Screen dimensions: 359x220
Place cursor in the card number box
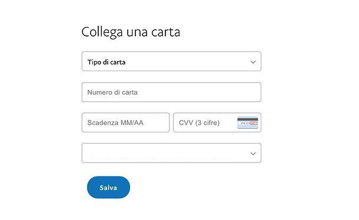(171, 92)
